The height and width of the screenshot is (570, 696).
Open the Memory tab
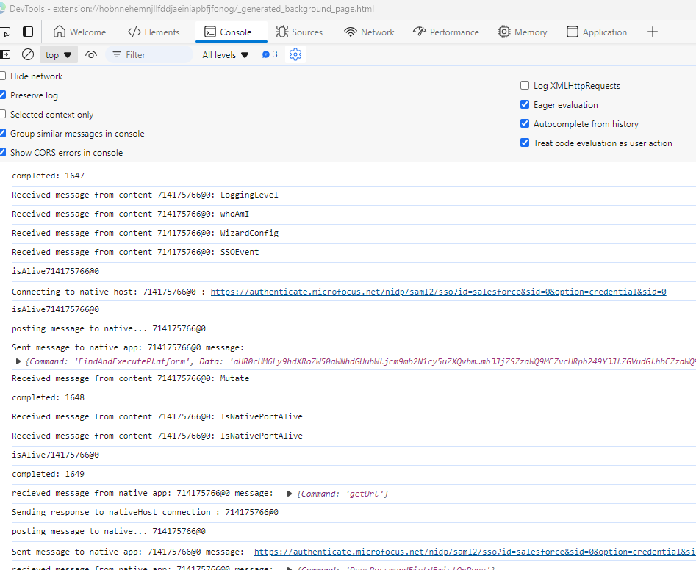pos(523,32)
